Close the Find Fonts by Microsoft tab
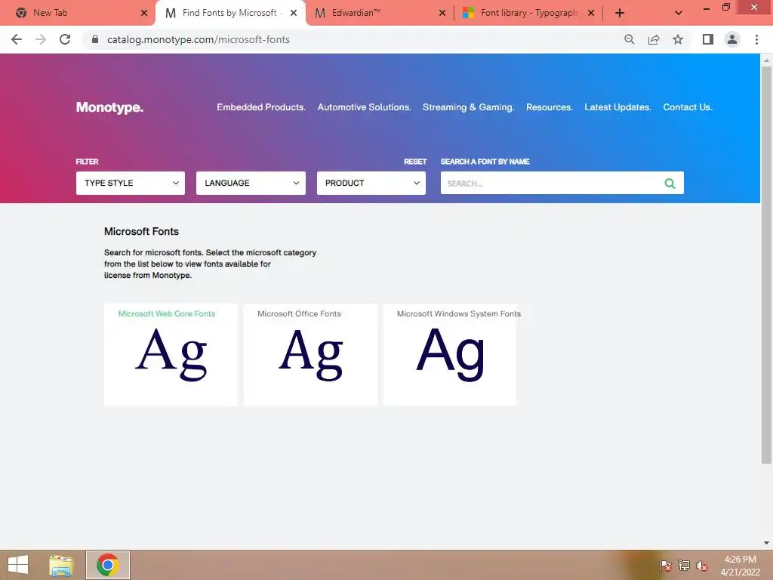 (294, 13)
